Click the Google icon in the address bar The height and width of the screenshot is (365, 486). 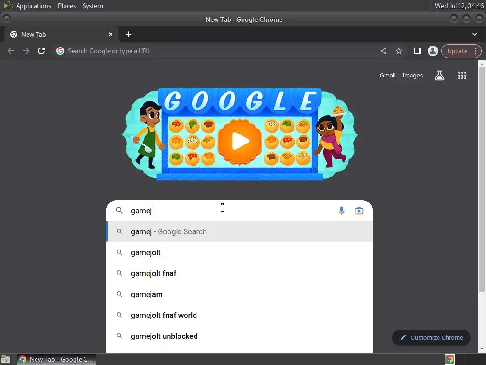60,51
